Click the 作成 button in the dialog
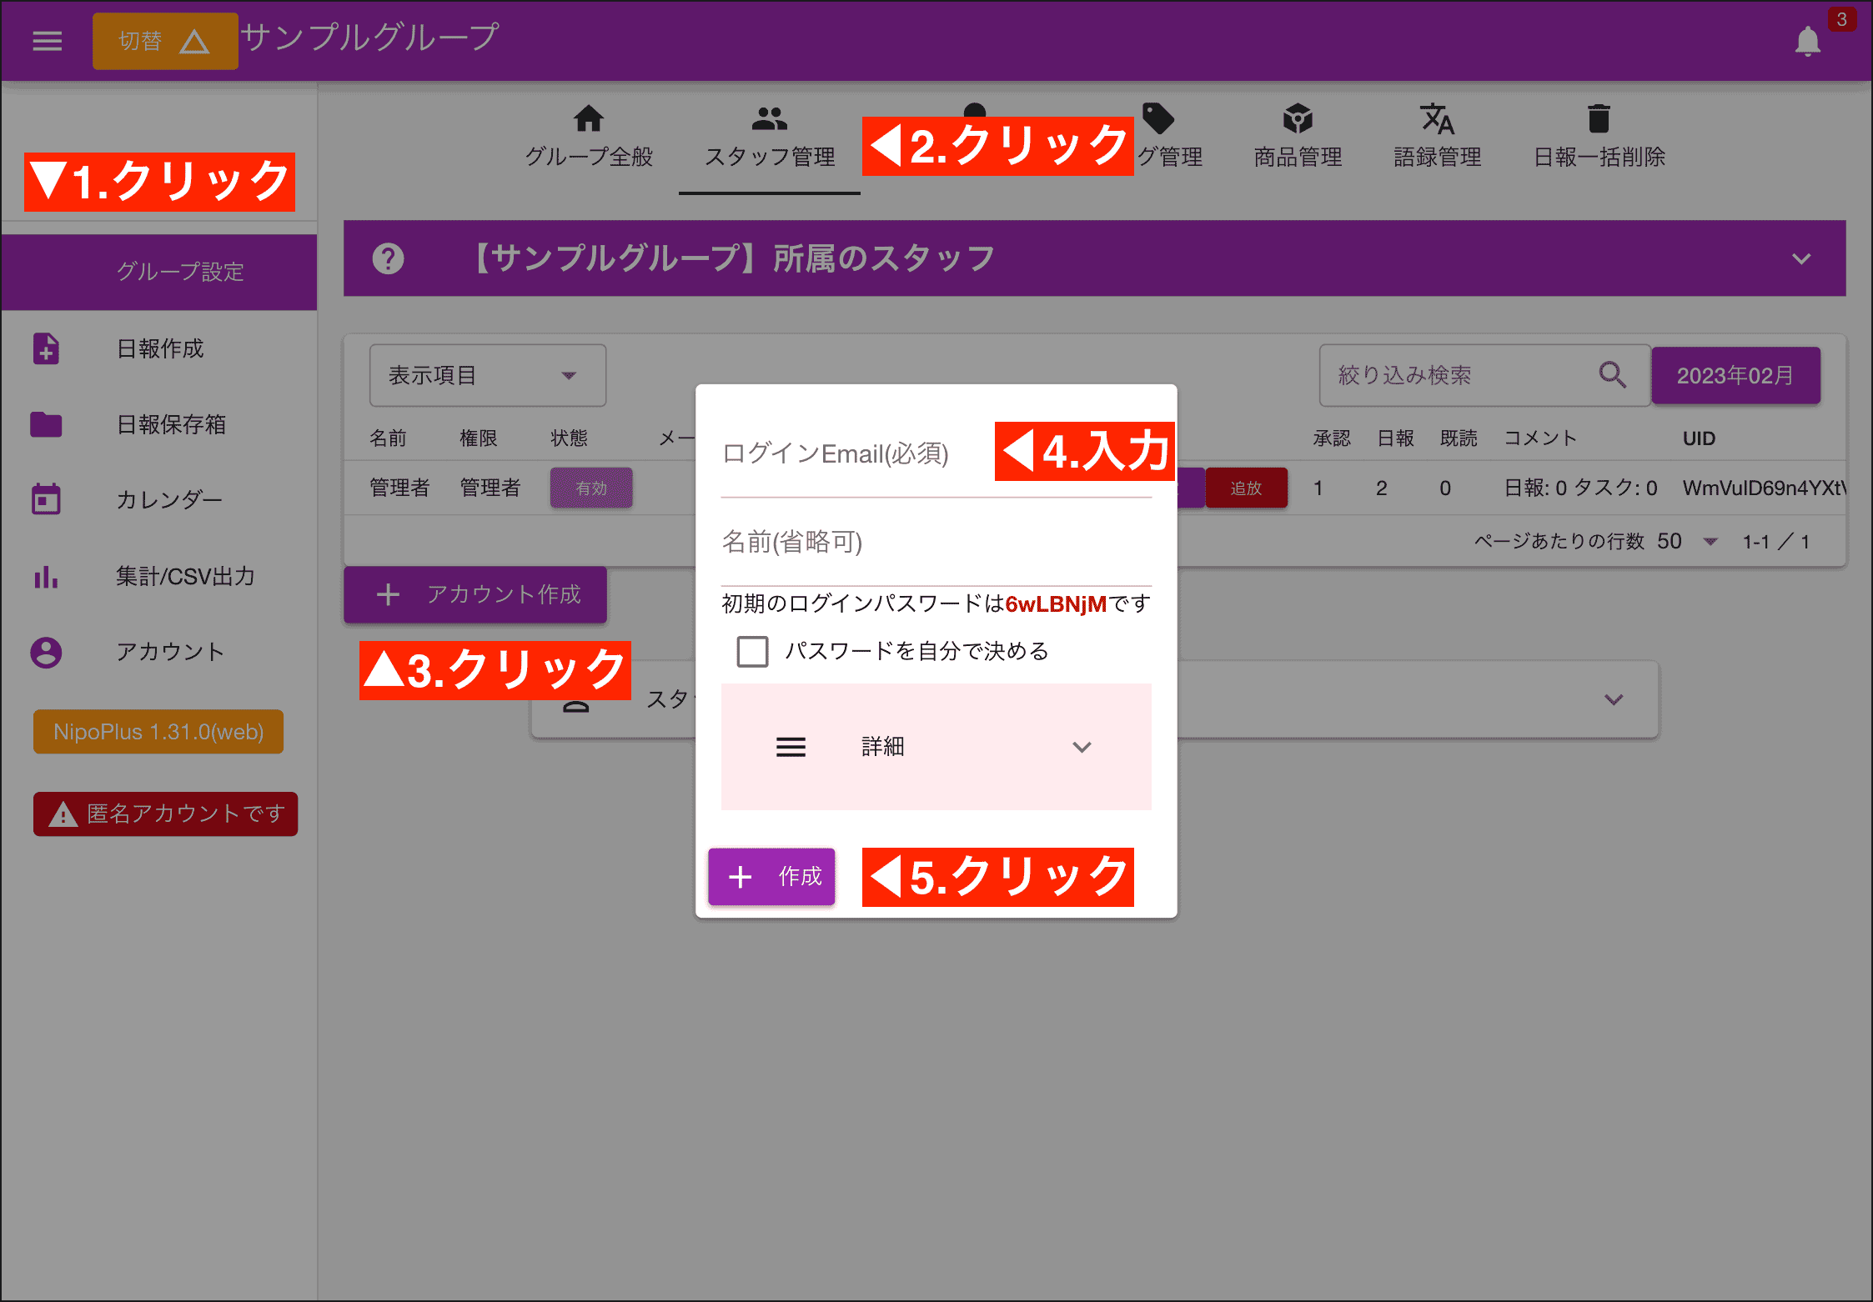This screenshot has height=1302, width=1873. 771,876
